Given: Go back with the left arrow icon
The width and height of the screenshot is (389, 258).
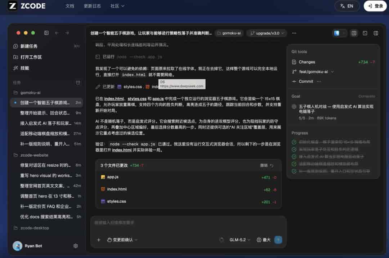Looking at the screenshot, I should coord(57,33).
